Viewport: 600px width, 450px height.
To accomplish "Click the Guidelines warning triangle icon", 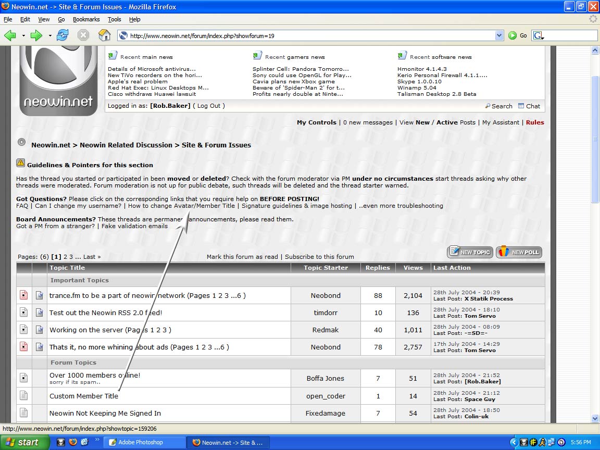I will 21,164.
